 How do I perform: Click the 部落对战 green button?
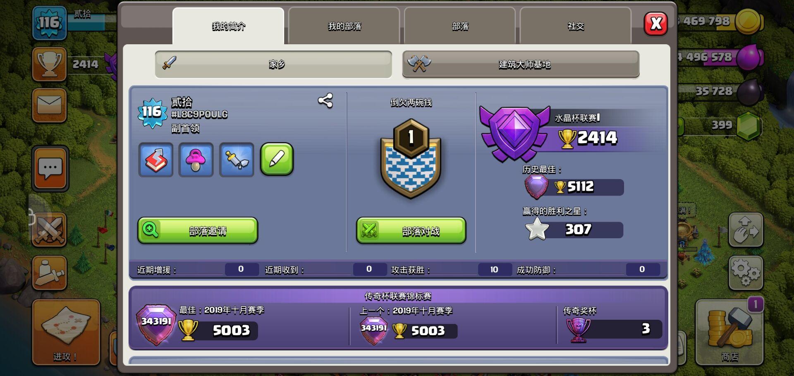pyautogui.click(x=411, y=230)
